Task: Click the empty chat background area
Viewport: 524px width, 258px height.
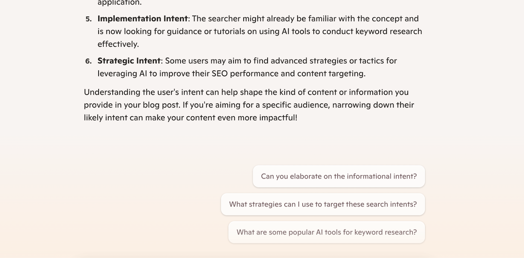Action: coord(98,196)
